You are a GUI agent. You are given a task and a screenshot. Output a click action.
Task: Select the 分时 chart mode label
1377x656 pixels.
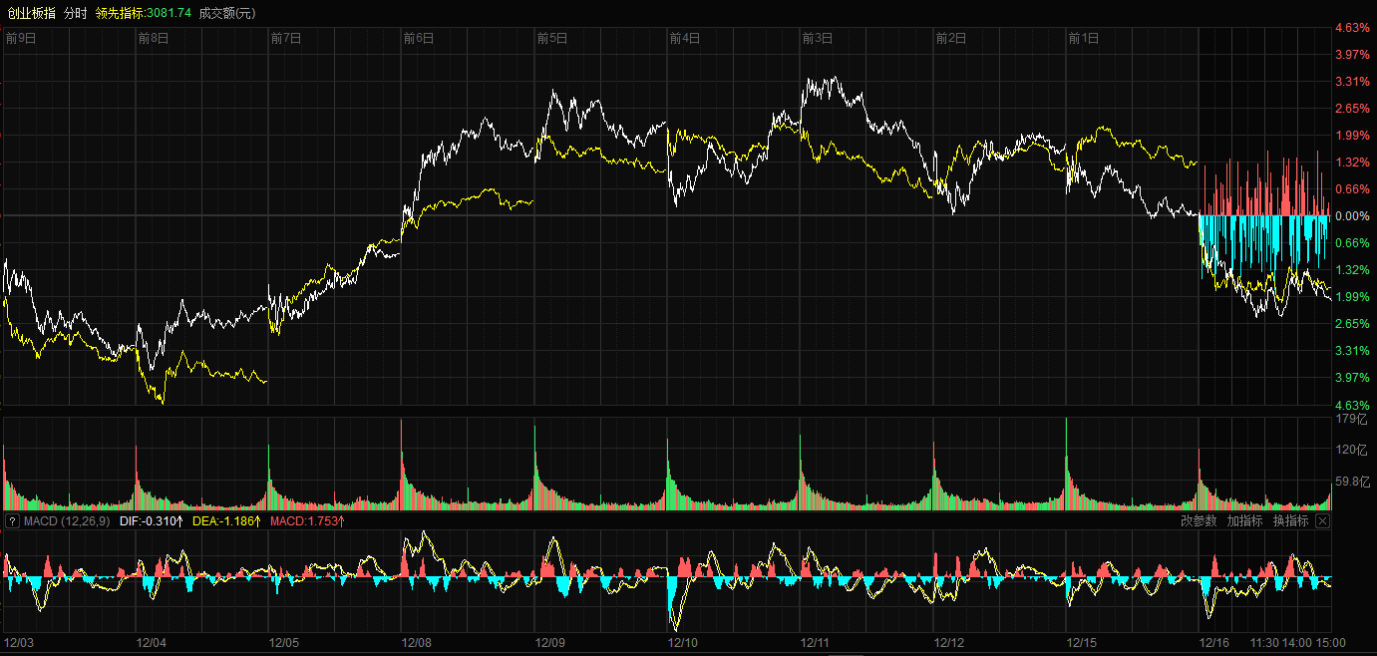coord(75,13)
